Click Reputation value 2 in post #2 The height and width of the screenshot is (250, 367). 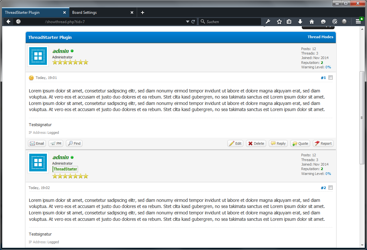pyautogui.click(x=322, y=169)
